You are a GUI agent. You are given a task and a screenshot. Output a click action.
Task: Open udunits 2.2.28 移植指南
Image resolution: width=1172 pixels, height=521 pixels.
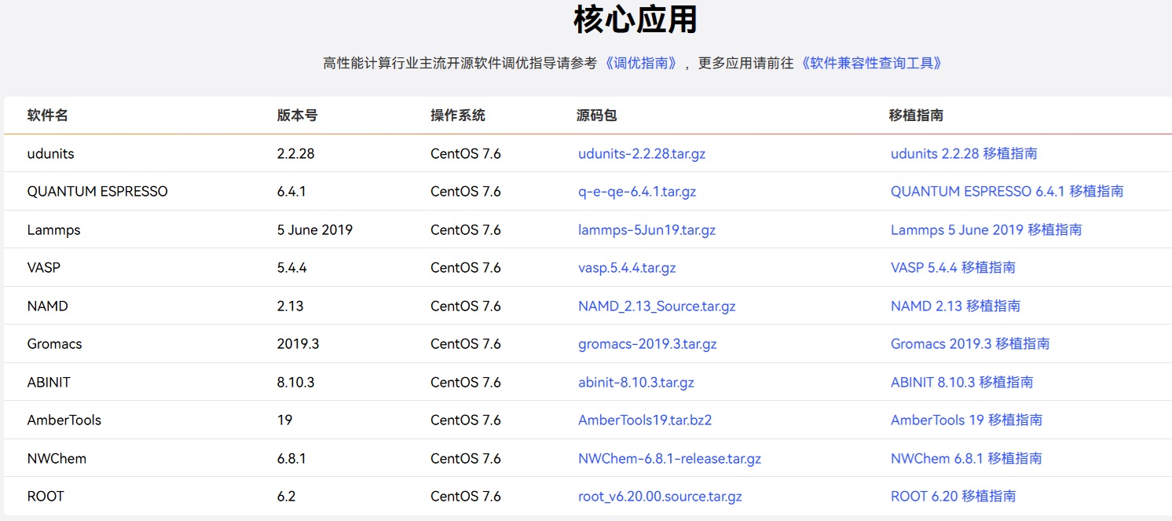[x=964, y=154]
